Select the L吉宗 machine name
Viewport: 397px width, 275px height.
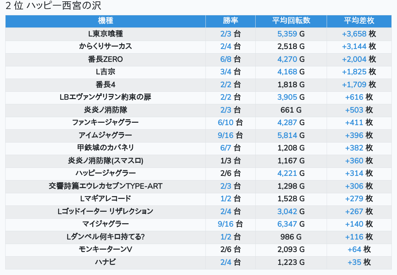pyautogui.click(x=105, y=72)
